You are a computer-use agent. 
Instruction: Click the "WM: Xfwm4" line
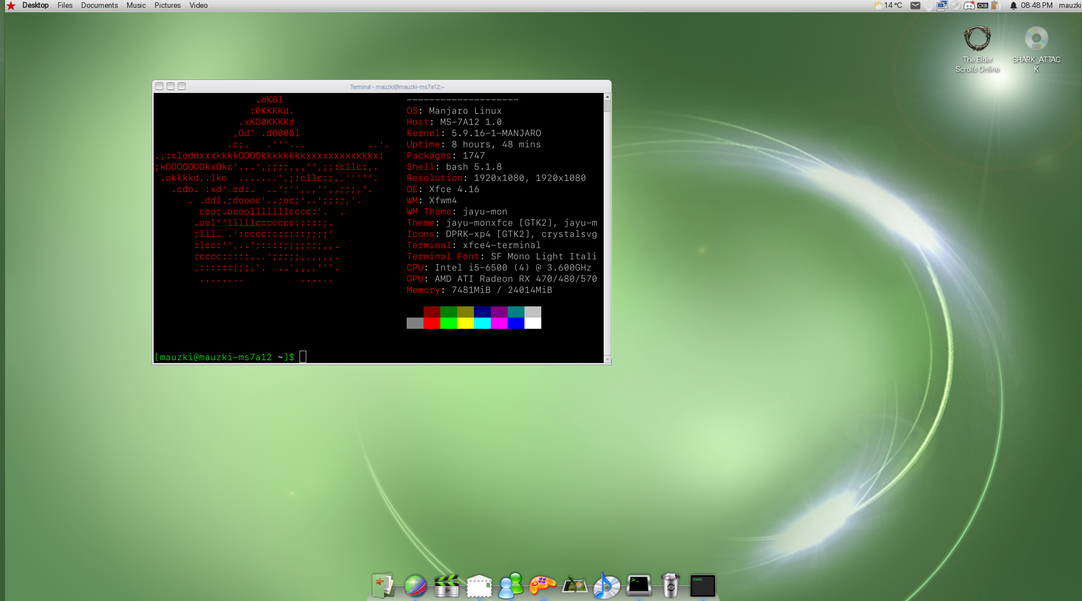[432, 201]
